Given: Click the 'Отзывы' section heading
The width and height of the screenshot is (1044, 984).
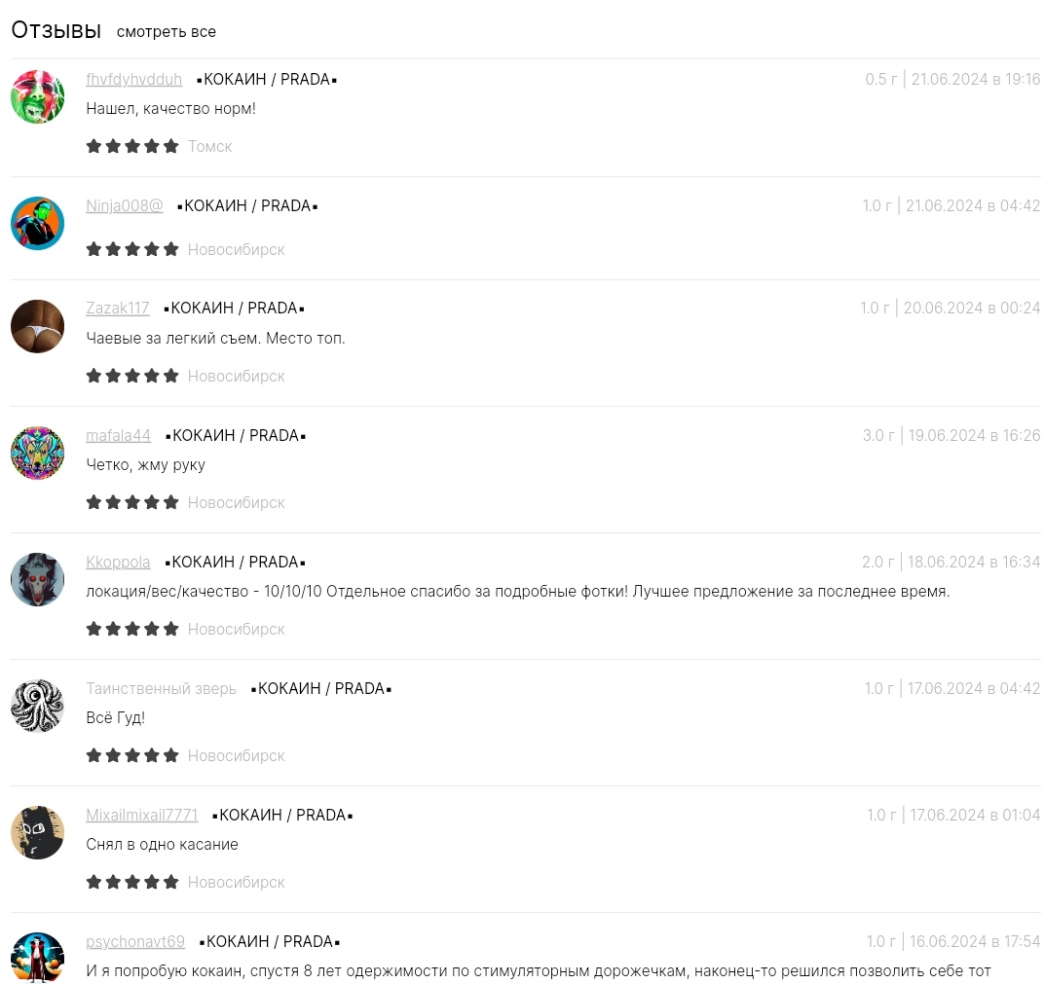Looking at the screenshot, I should pos(56,30).
